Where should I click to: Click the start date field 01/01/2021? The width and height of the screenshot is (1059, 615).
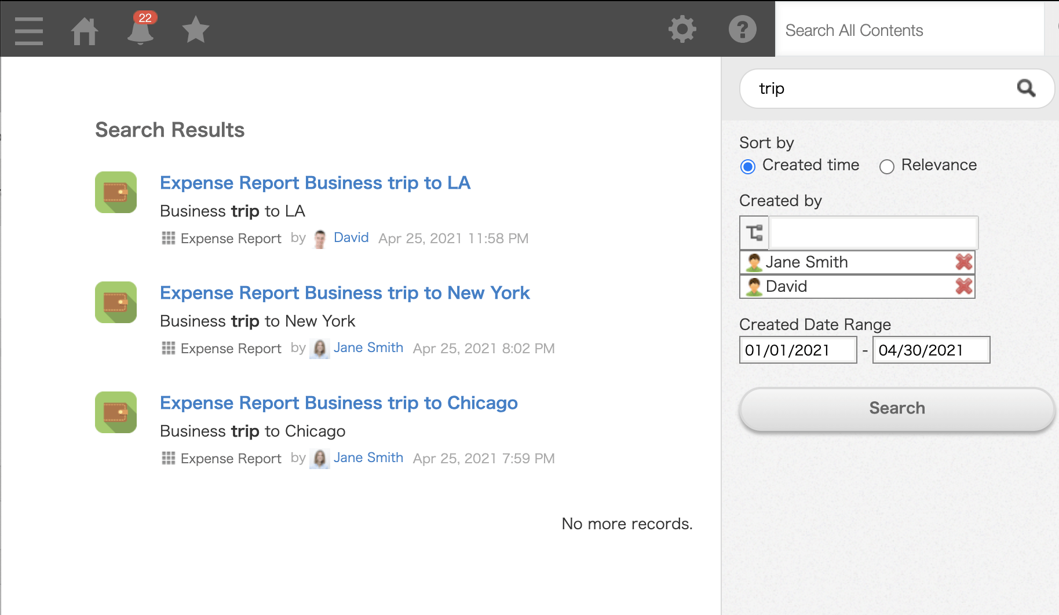click(797, 350)
